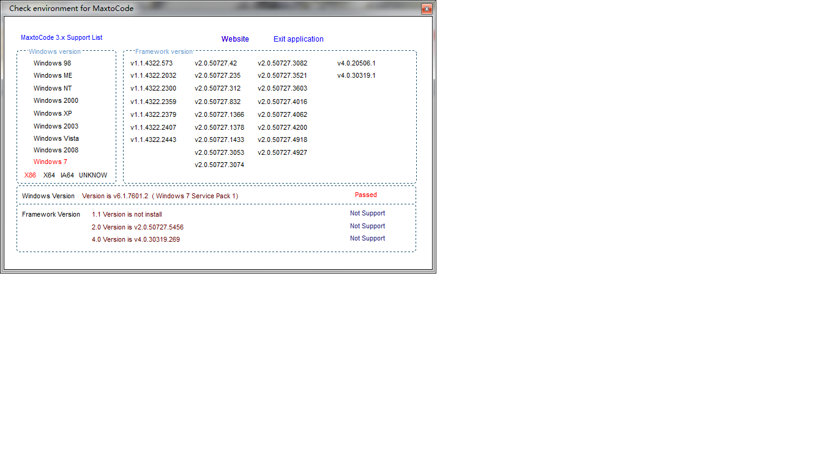The height and width of the screenshot is (470, 836).
Task: Select Windows 2003 entry
Action: 56,126
